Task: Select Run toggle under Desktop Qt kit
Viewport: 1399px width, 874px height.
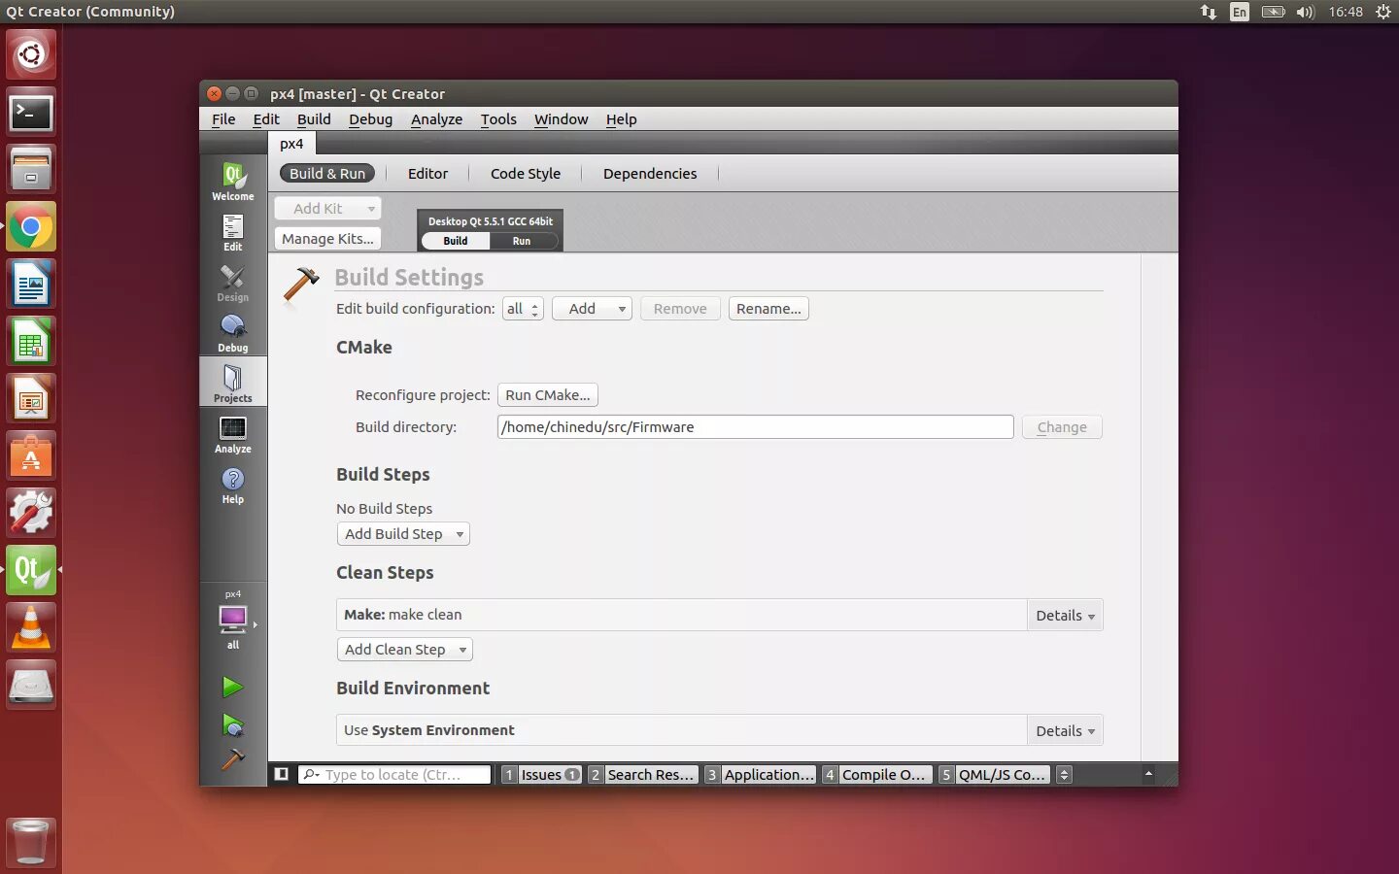Action: pyautogui.click(x=522, y=241)
